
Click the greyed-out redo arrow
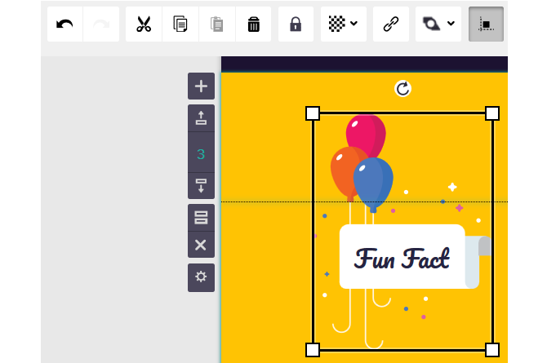pos(101,24)
